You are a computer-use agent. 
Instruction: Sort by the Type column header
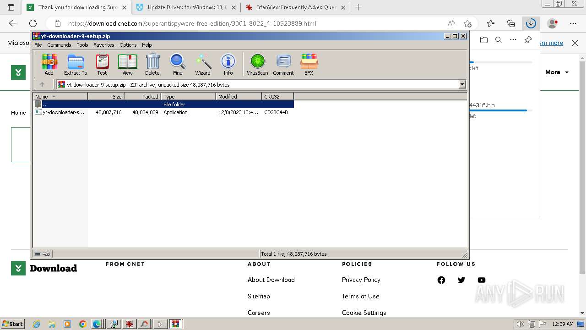[x=188, y=96]
